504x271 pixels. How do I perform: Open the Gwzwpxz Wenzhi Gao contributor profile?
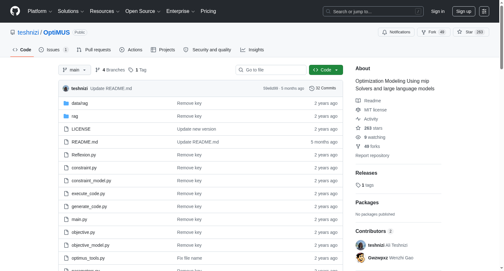[x=391, y=258]
